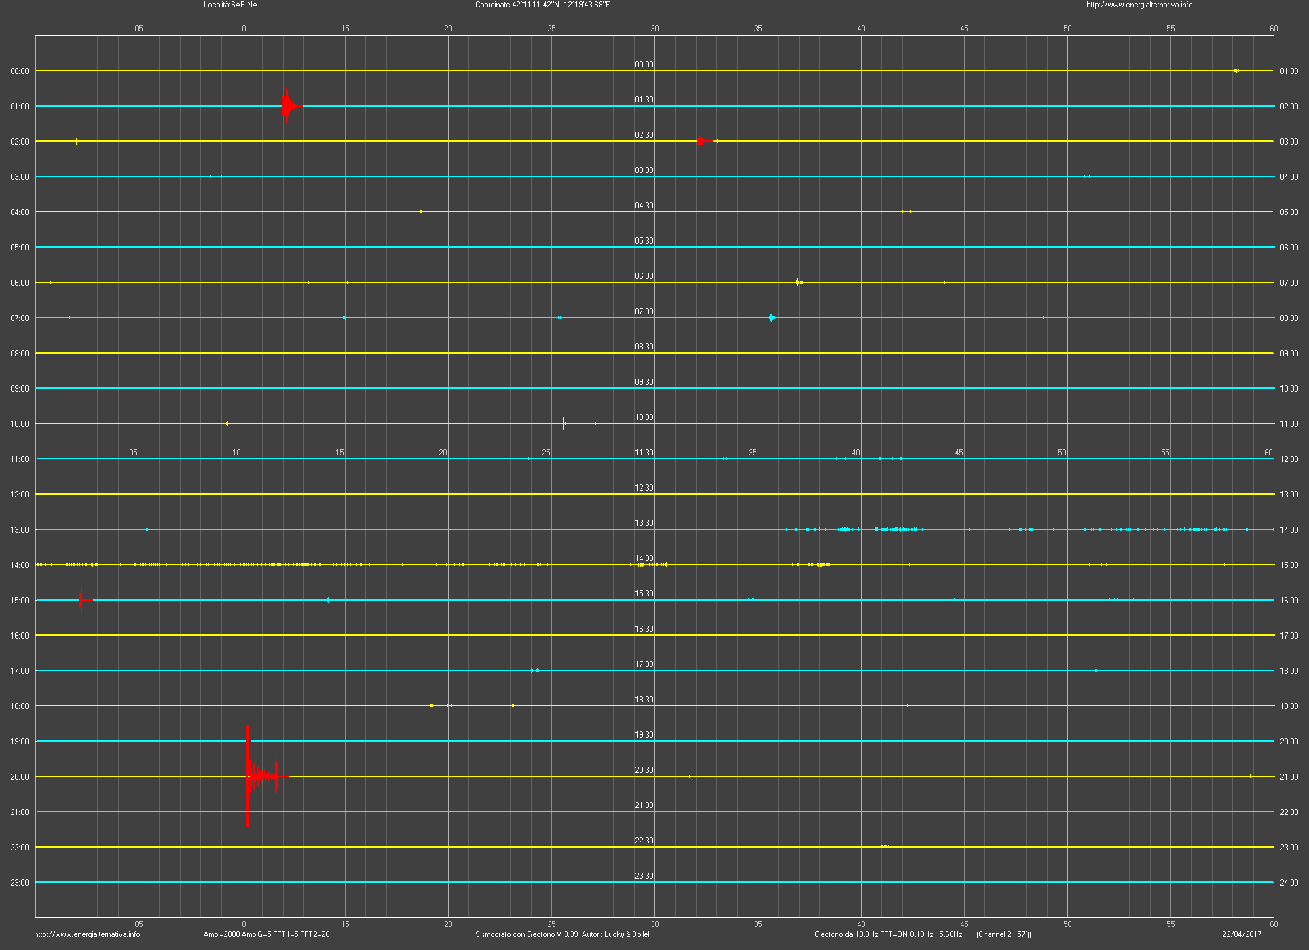Image resolution: width=1309 pixels, height=950 pixels.
Task: Click the '11:30' half-hour label
Action: click(x=644, y=453)
